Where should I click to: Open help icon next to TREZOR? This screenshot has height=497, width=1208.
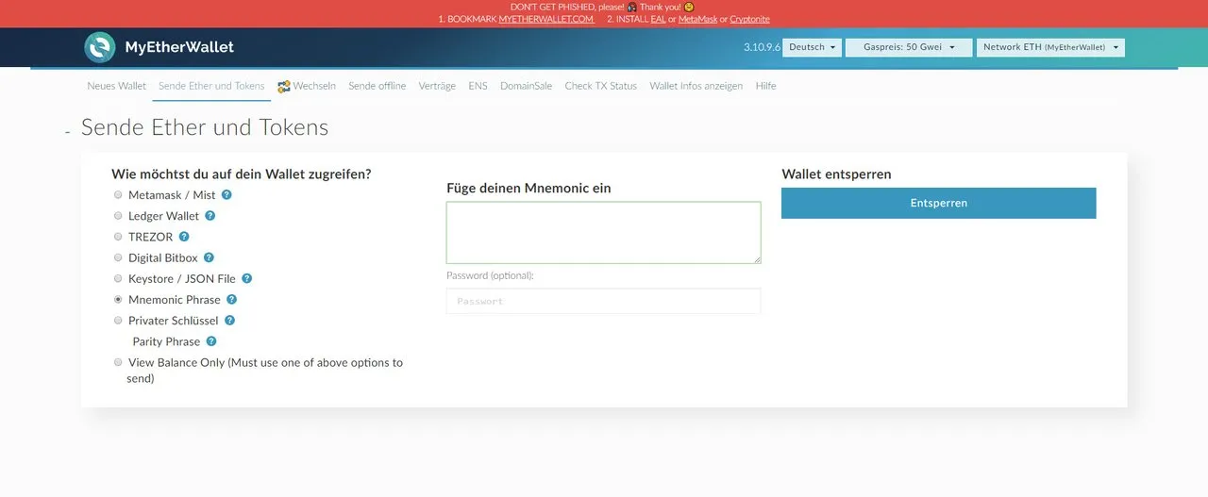click(x=184, y=237)
